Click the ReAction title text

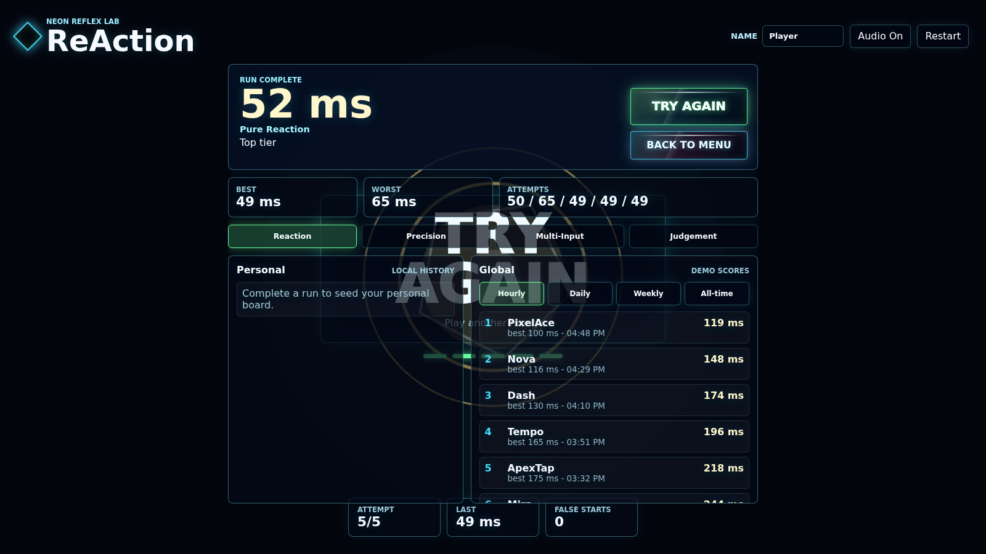point(121,41)
